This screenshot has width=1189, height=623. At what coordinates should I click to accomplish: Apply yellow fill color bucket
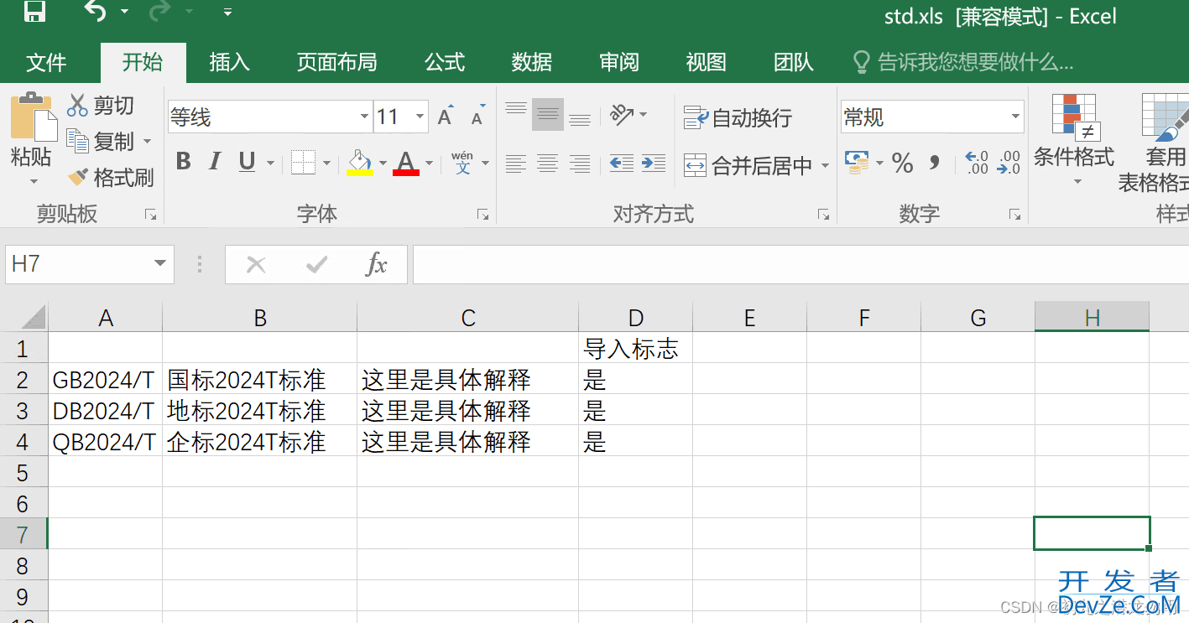(360, 162)
